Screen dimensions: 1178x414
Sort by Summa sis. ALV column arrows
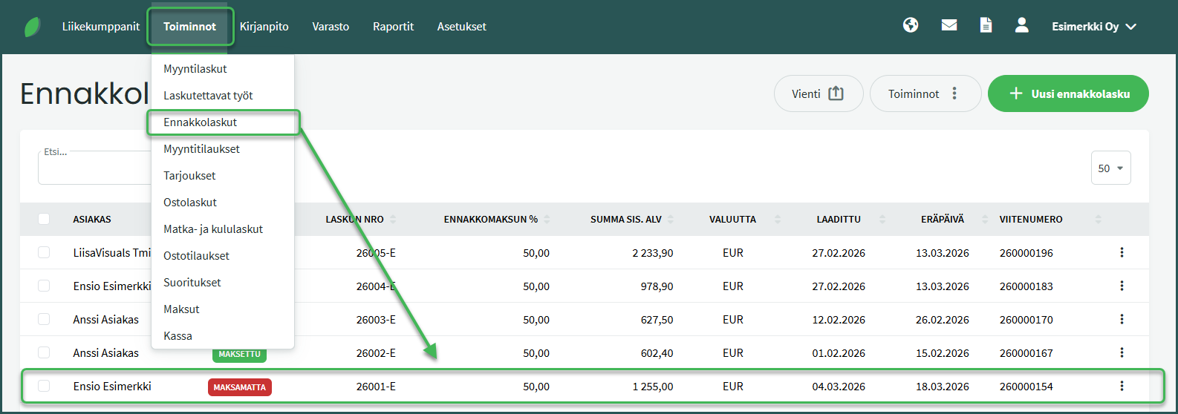[x=671, y=219]
